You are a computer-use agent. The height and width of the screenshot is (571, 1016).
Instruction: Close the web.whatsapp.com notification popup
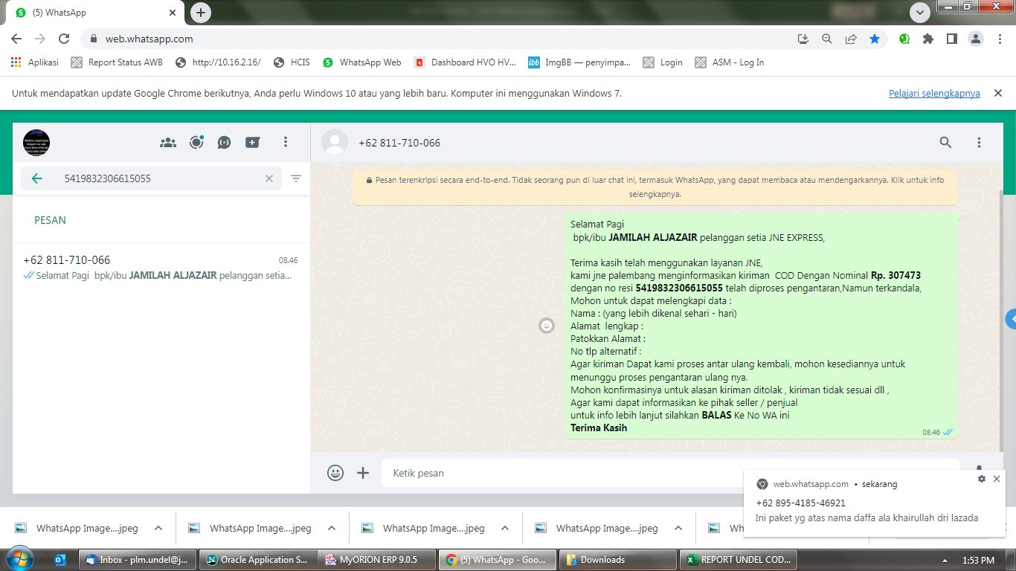coord(997,479)
